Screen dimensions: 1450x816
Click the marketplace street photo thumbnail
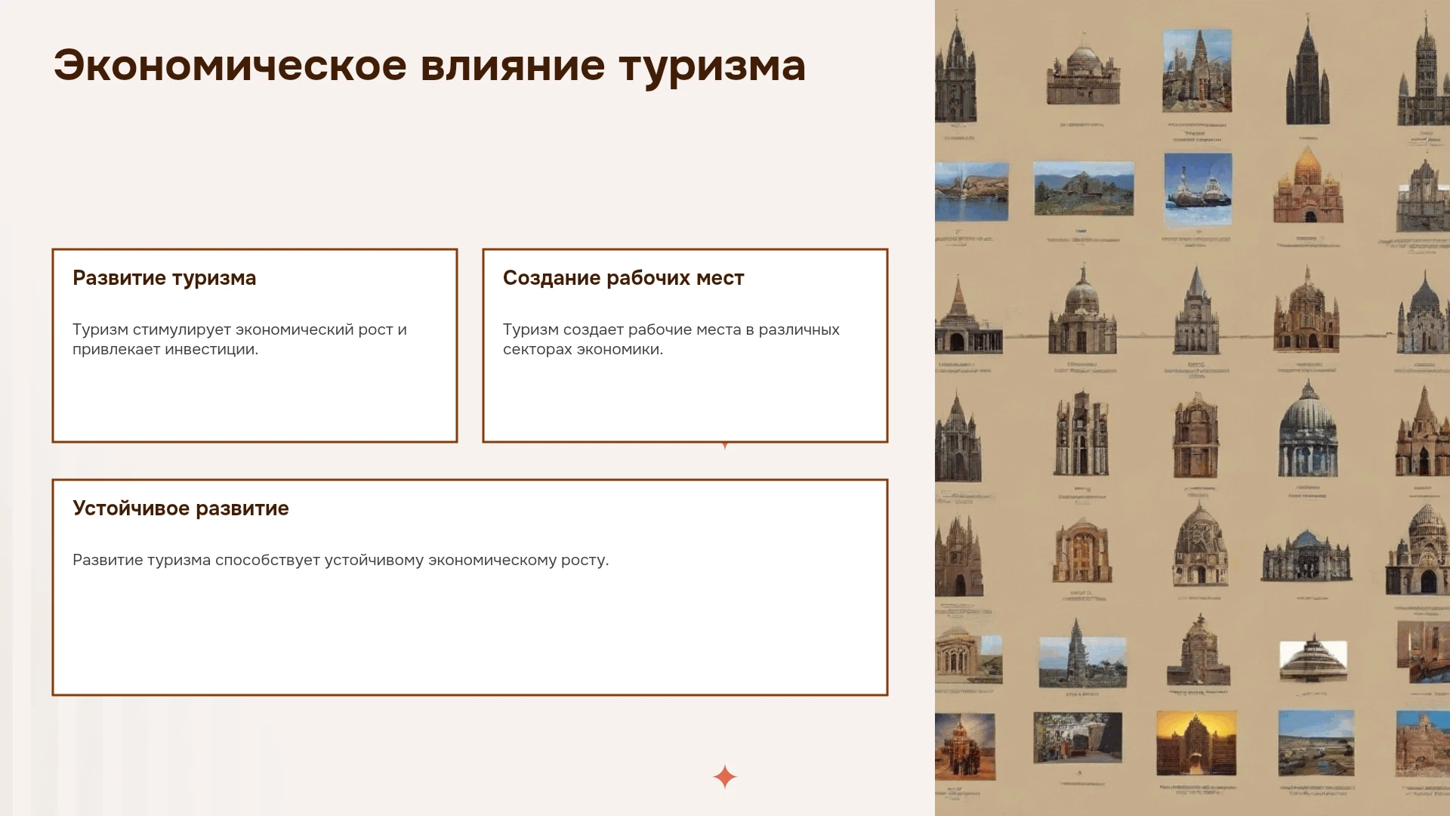(x=1078, y=737)
